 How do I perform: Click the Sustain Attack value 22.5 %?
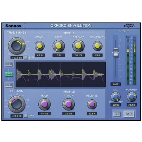(68, 114)
